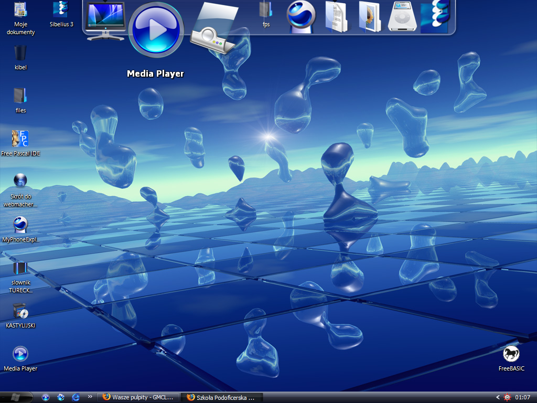The image size is (537, 403).
Task: Switch to Wasze pulpity Firefox taskbar window
Action: click(x=138, y=397)
